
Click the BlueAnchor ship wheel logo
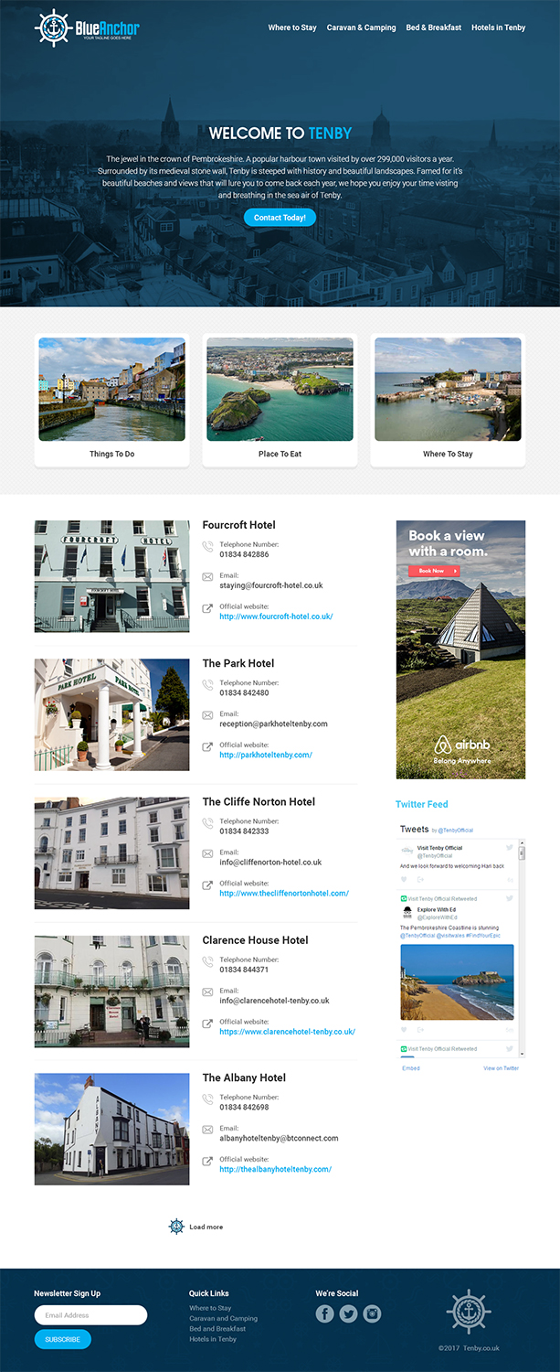click(x=52, y=28)
